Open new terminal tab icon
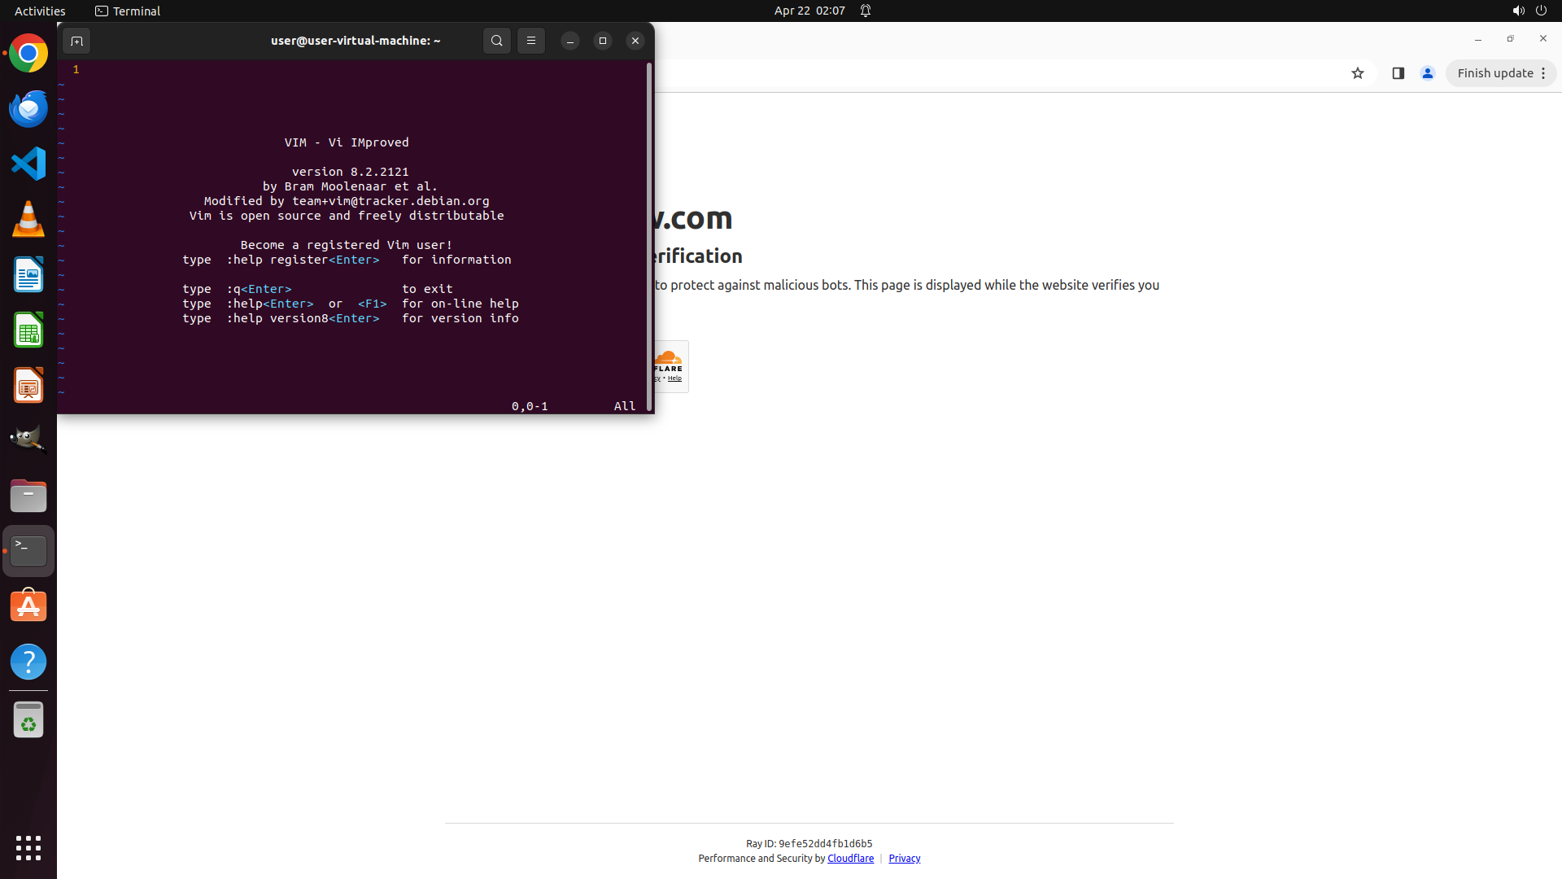This screenshot has width=1562, height=879. [x=76, y=41]
